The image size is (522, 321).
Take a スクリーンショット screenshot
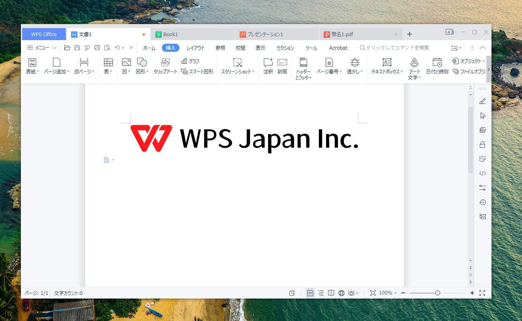(x=238, y=66)
